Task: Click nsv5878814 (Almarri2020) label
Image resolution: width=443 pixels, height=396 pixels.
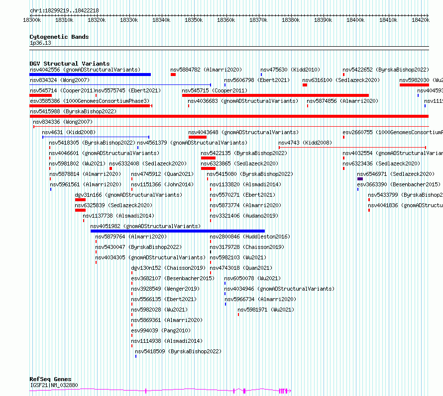Action: tap(85, 174)
